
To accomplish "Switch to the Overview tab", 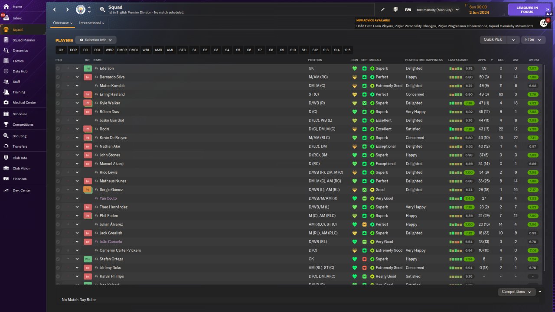I will pos(62,23).
